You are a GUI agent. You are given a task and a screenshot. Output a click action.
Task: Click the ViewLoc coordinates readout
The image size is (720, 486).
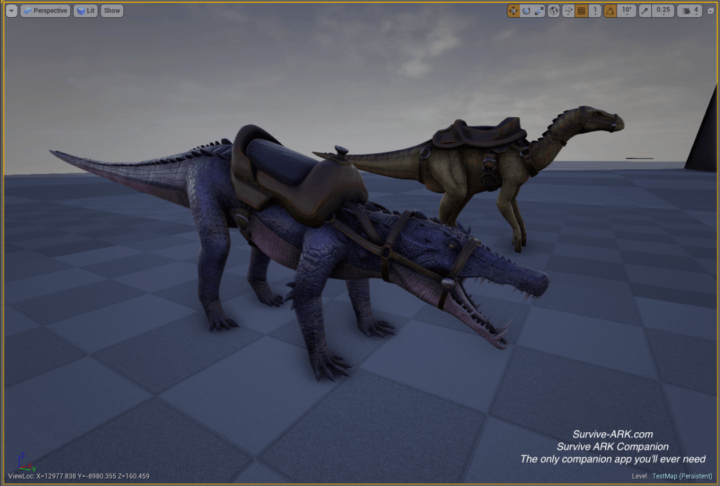(79, 476)
